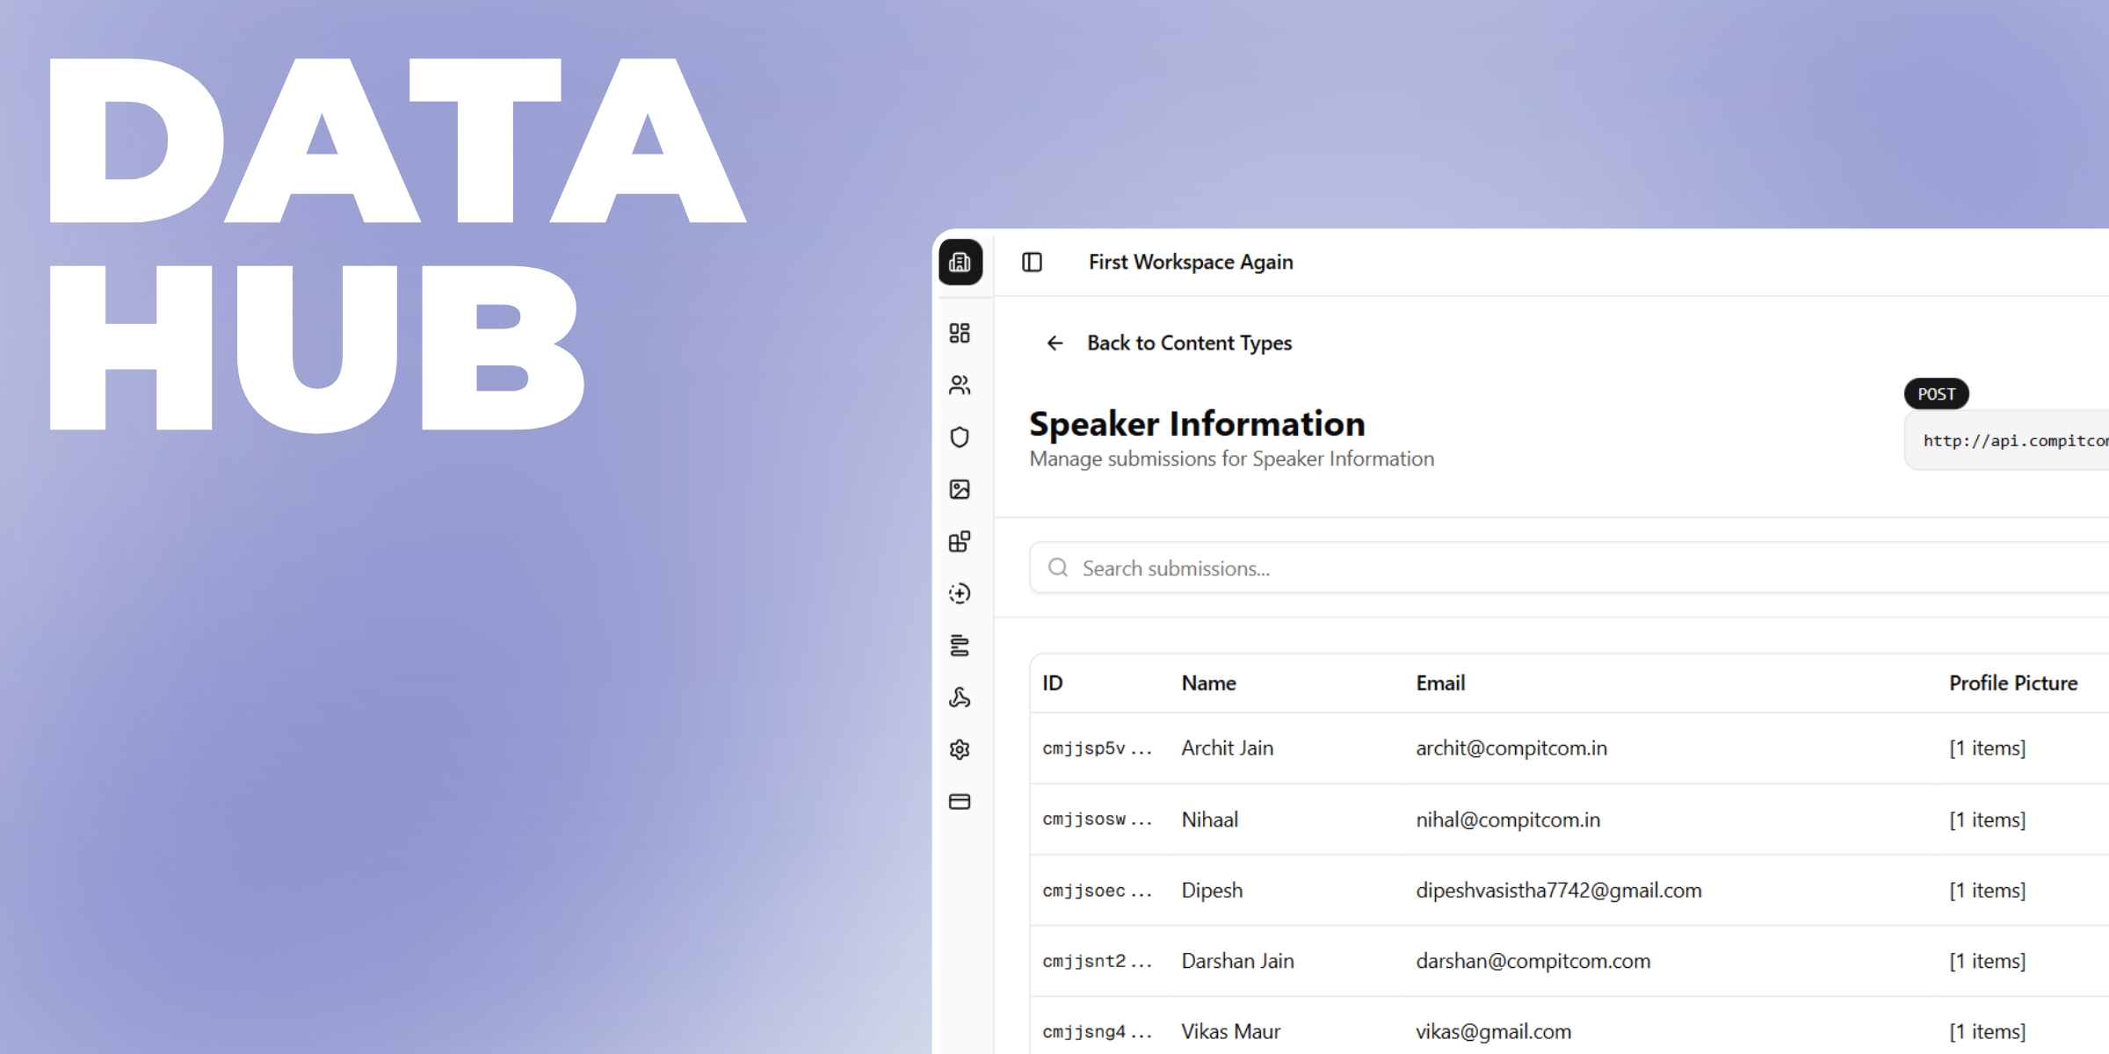Open [1 items] profile picture for Dipesh
Screen dimensions: 2109x1054
1987,890
